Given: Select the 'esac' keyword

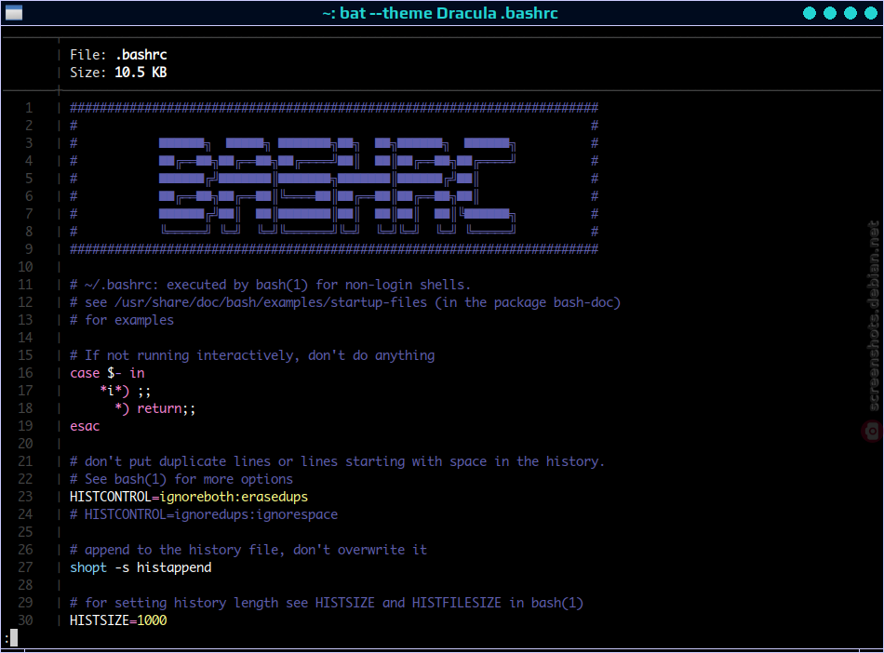Looking at the screenshot, I should [x=85, y=427].
